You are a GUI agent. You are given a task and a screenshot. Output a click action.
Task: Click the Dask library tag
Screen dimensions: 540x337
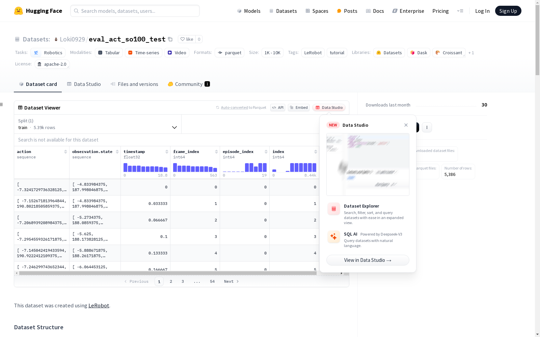click(x=418, y=53)
